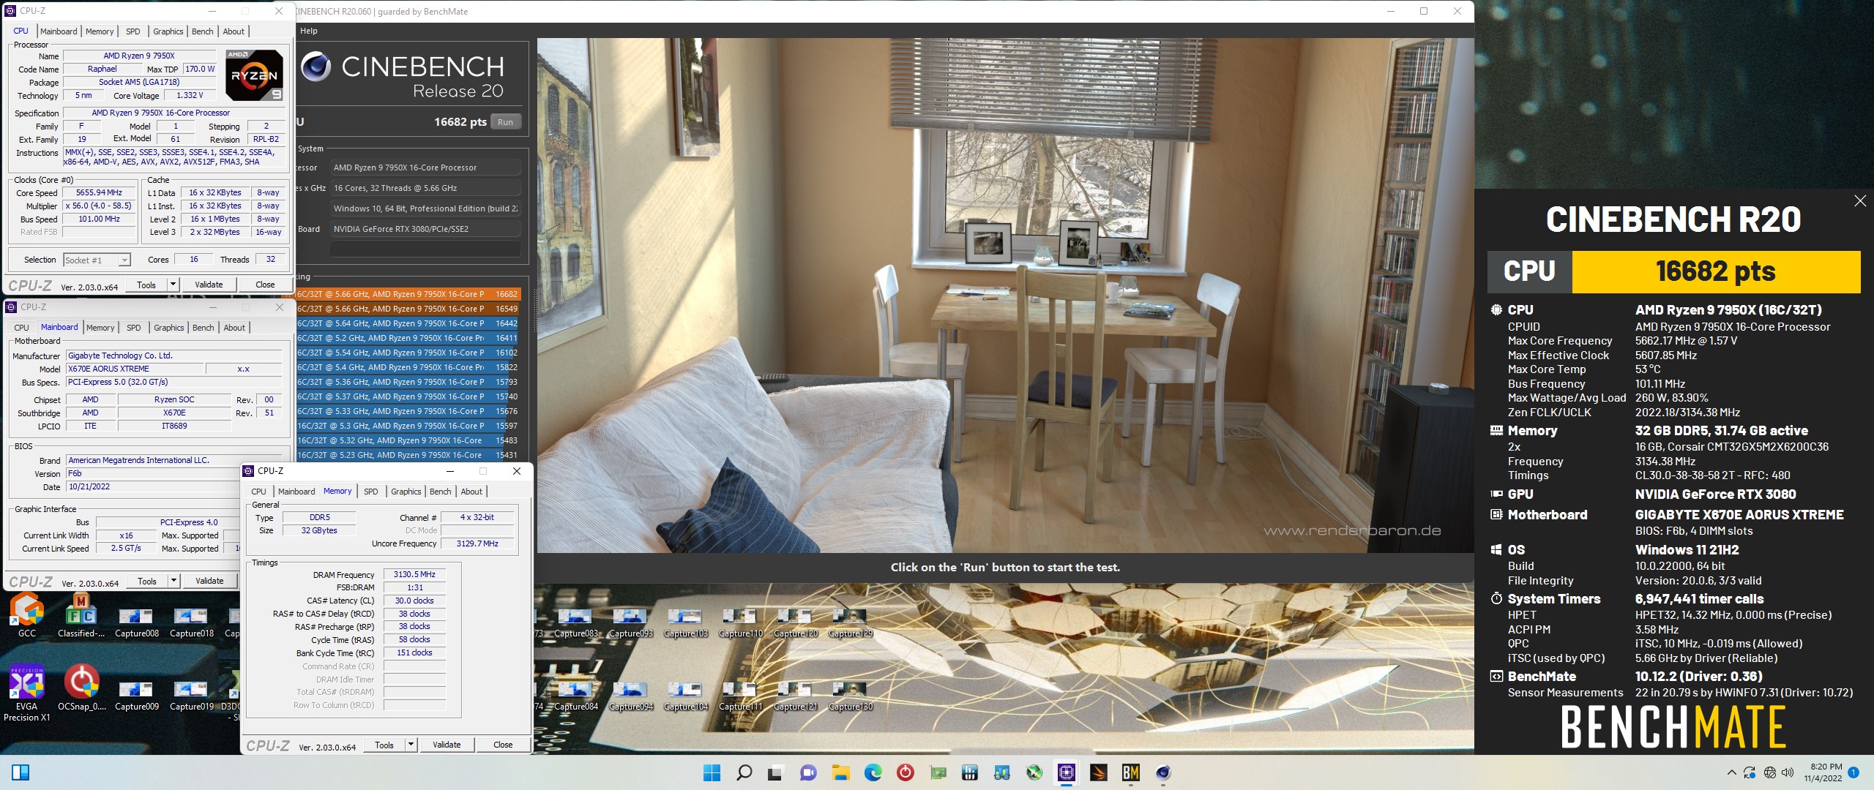Image resolution: width=1874 pixels, height=790 pixels.
Task: Select Capture103 desktop image file
Action: point(686,622)
